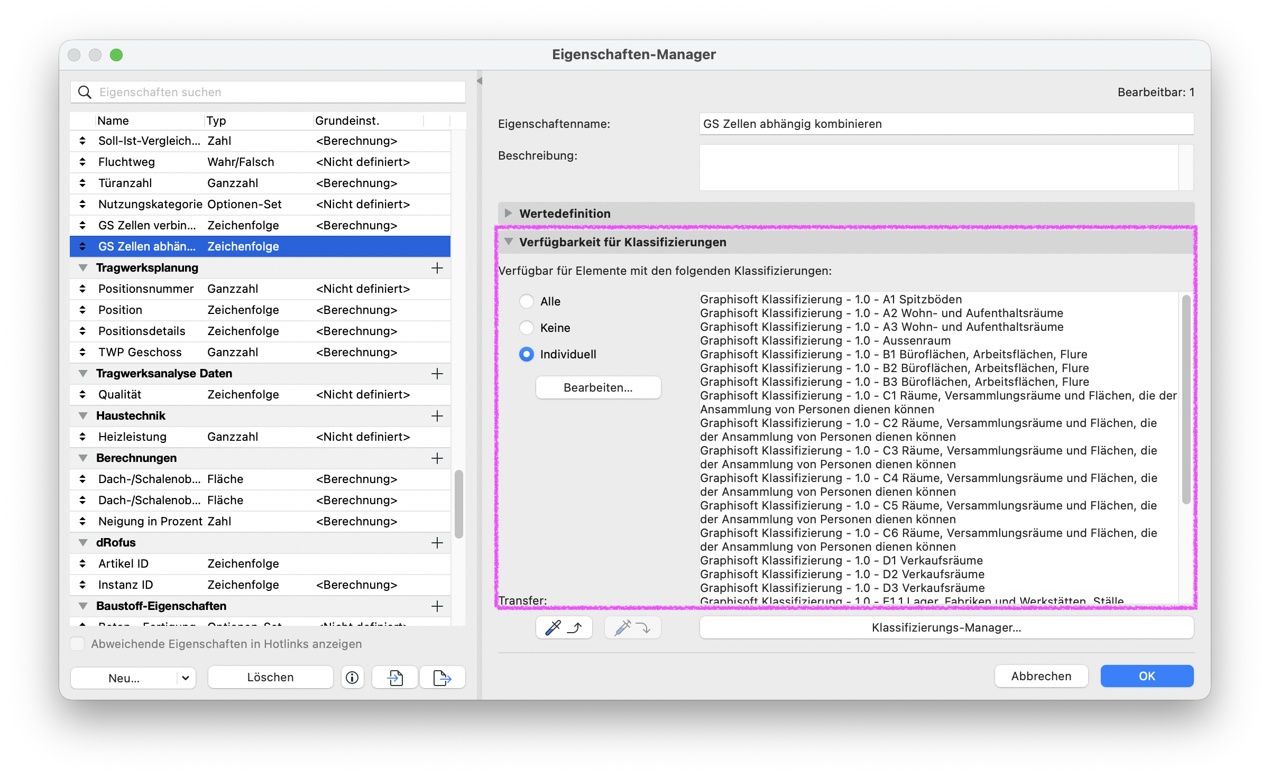Select the Aussenraum classification entry
This screenshot has height=778, width=1270.
pyautogui.click(x=825, y=340)
